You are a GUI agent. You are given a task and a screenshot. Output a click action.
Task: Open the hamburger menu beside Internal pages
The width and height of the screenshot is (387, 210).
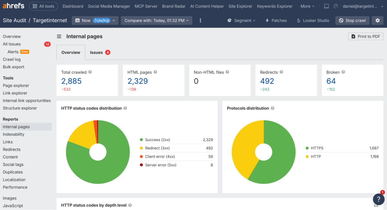pos(59,36)
